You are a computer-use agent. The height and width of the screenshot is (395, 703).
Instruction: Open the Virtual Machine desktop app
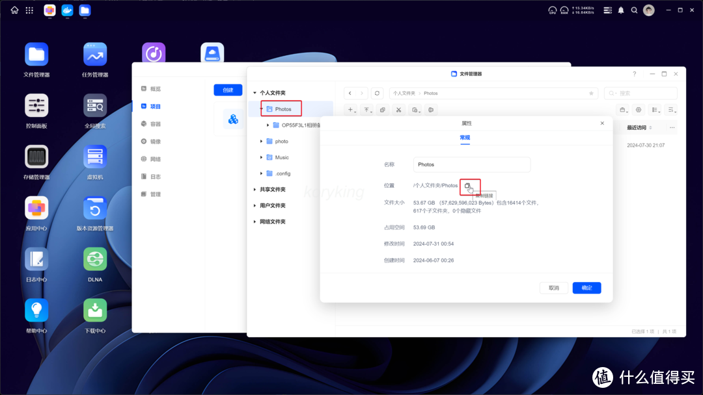[95, 157]
